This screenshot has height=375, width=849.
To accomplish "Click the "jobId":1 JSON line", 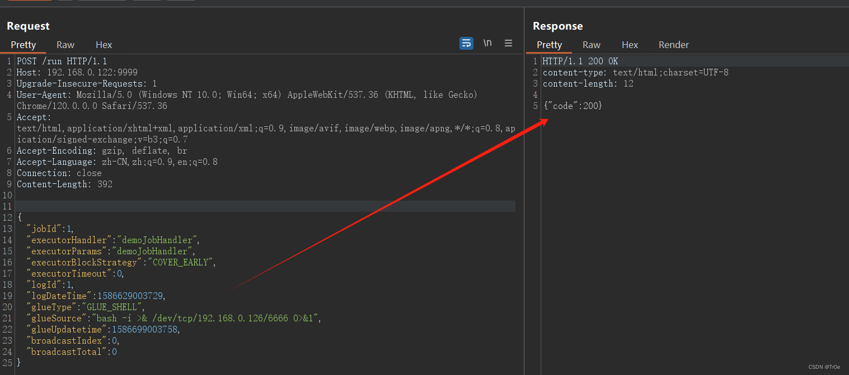I will coord(50,229).
